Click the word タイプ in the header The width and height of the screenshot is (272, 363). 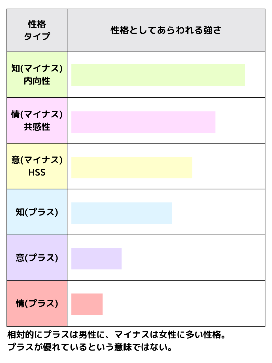click(37, 36)
